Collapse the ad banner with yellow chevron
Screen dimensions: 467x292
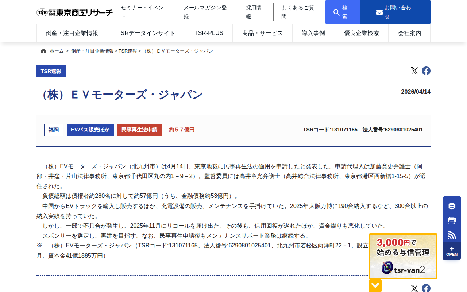tap(375, 285)
